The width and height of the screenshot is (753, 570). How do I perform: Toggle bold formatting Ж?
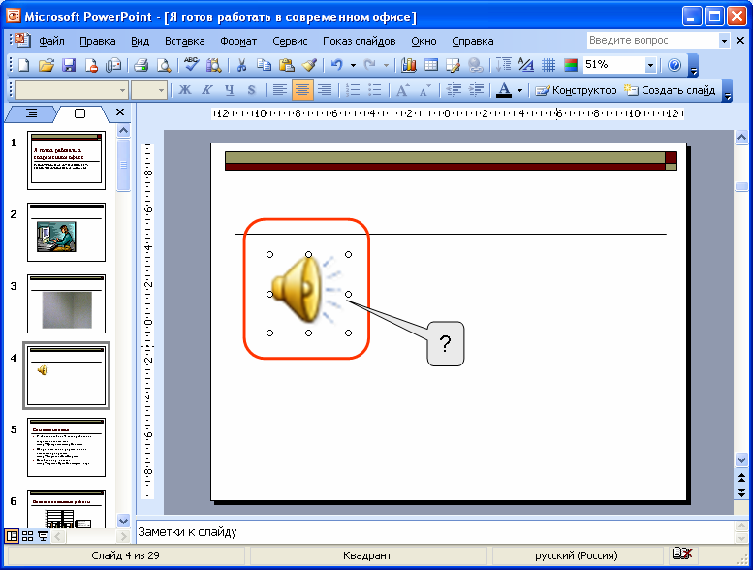[185, 90]
